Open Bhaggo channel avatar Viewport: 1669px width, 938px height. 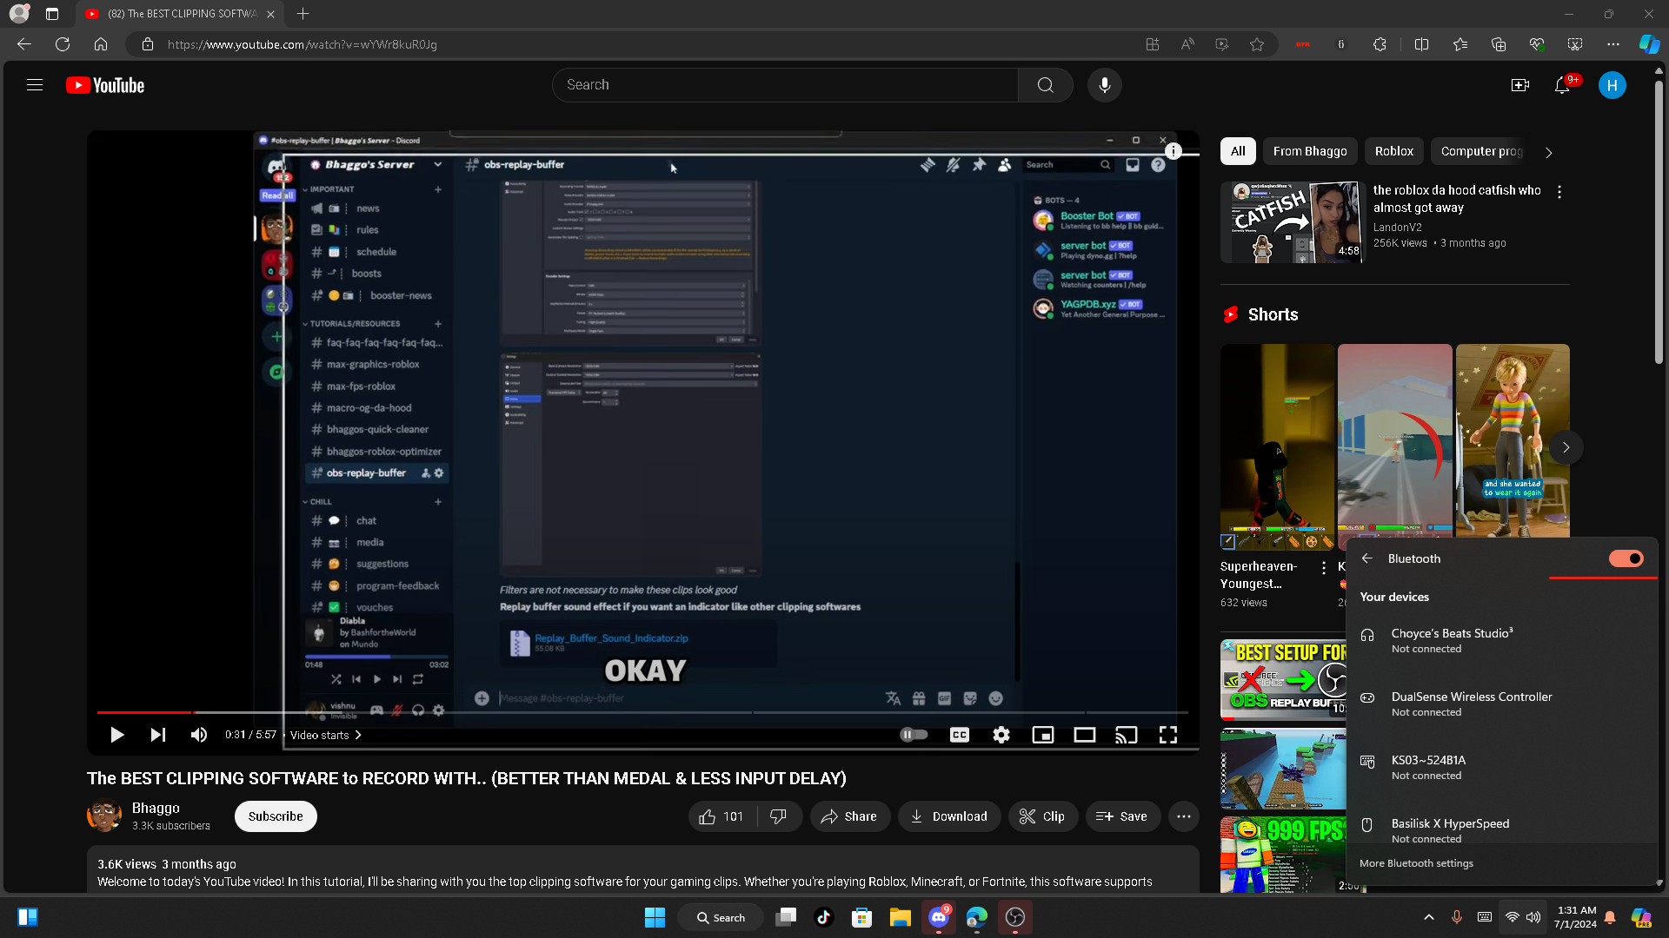[104, 816]
